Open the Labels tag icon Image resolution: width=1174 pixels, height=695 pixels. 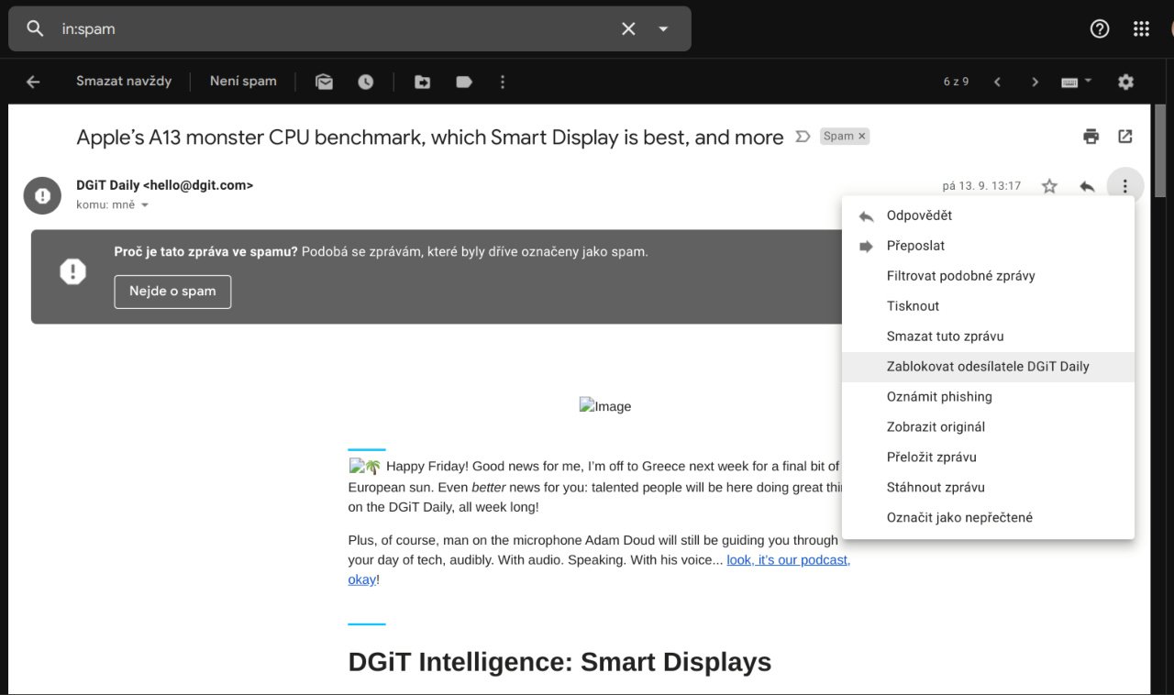click(x=464, y=82)
